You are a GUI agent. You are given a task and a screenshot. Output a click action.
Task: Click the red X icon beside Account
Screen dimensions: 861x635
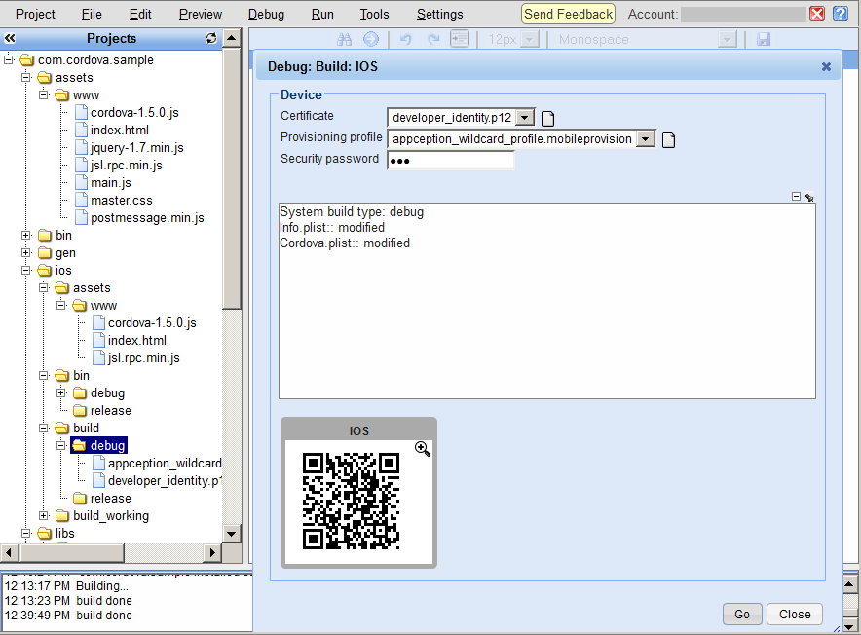(817, 14)
